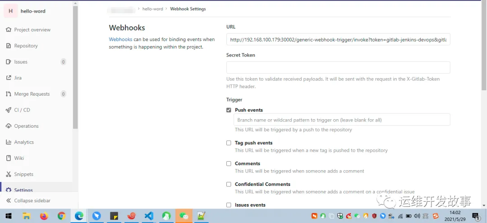Open red shield tray icon
This screenshot has width=487, height=223.
tap(375, 216)
